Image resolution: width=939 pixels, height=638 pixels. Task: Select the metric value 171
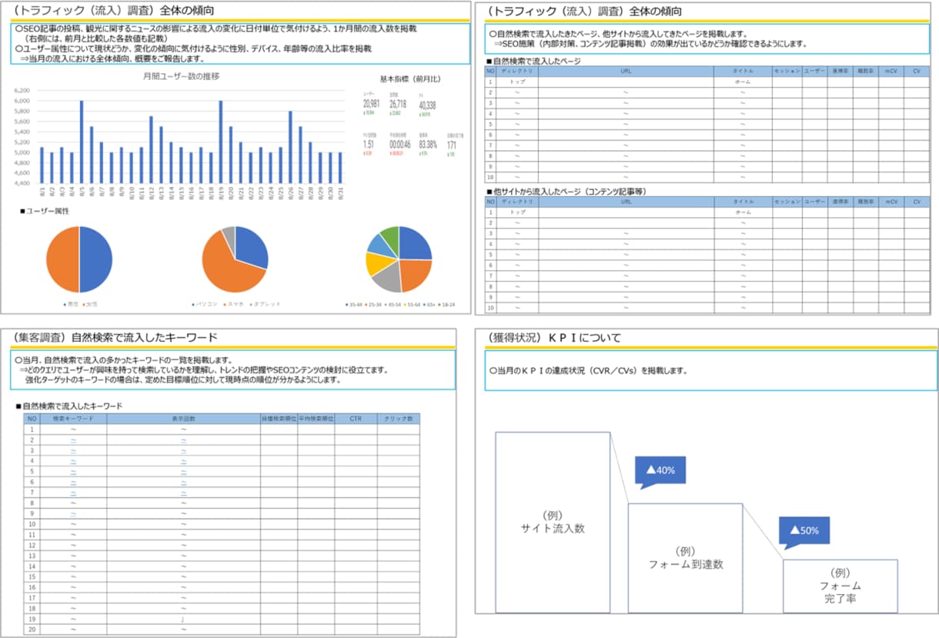[x=452, y=144]
